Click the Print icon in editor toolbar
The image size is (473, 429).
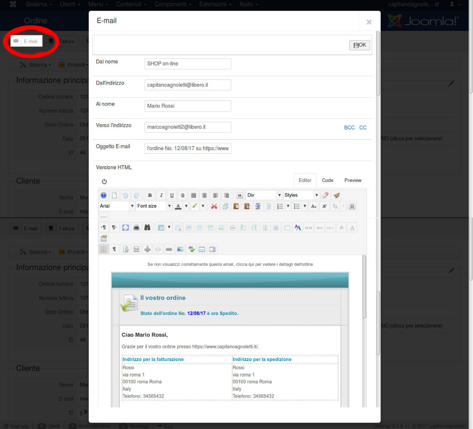(x=136, y=228)
